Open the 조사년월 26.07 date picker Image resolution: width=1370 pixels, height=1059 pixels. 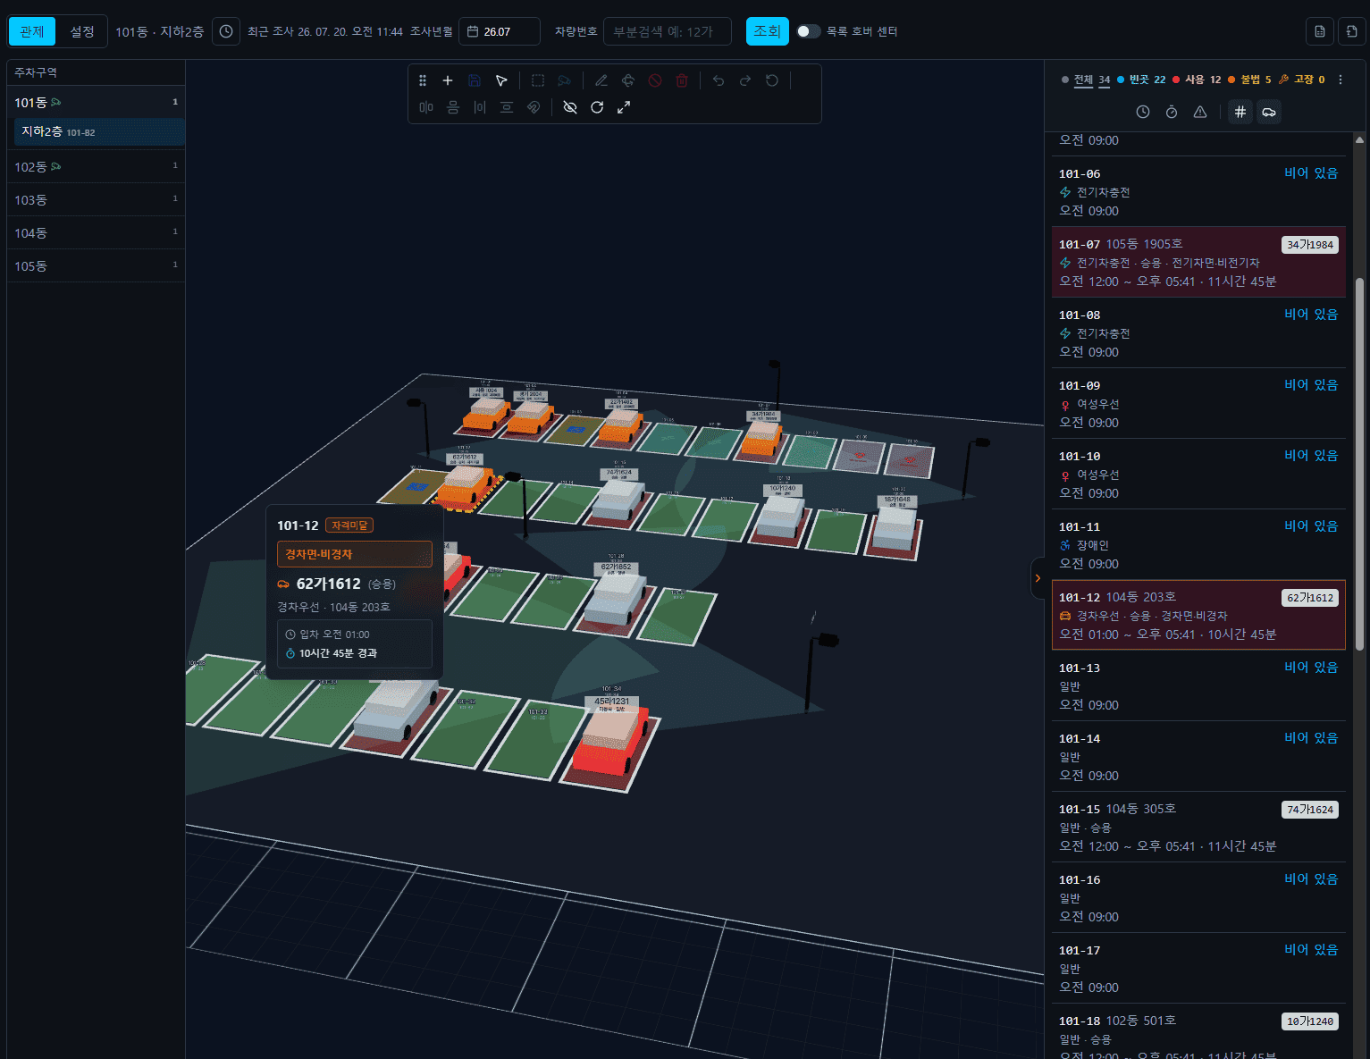500,31
